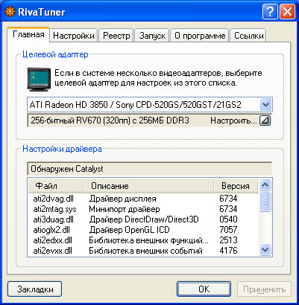Click the Настроить... label
The height and width of the screenshot is (305, 299).
[233, 121]
